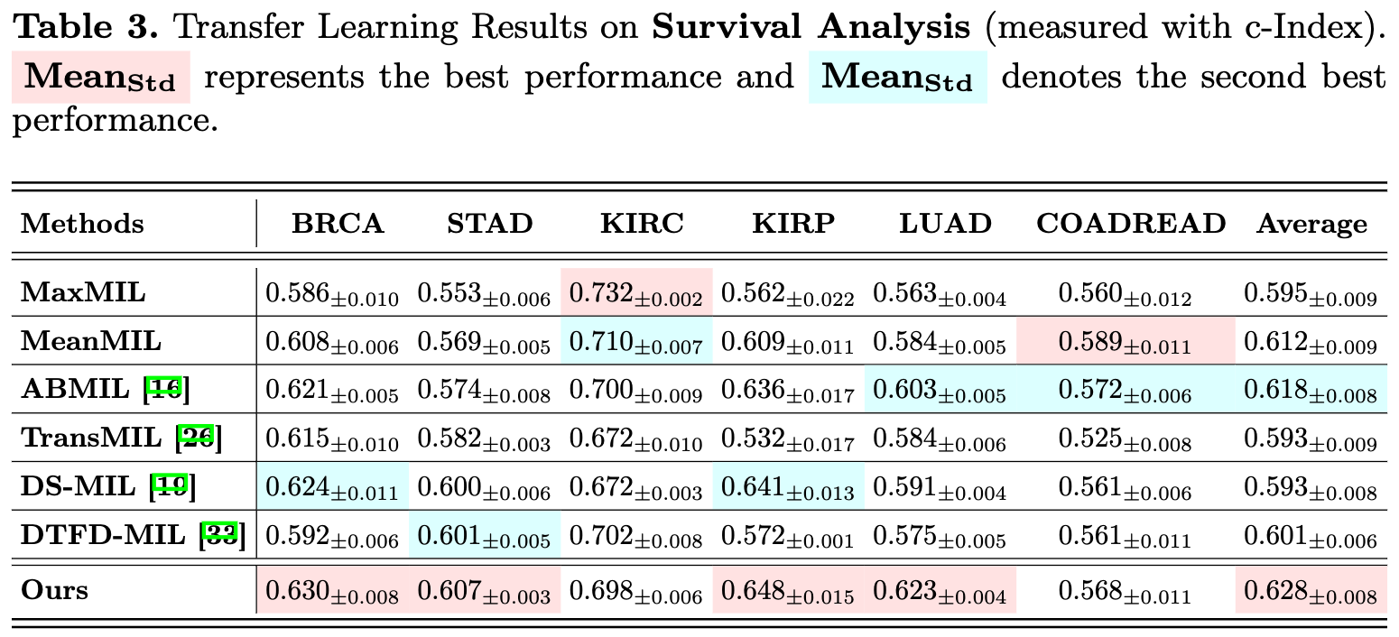This screenshot has height=637, width=1399.
Task: Select ABMIL's average value 0.618
Action: tap(1311, 391)
